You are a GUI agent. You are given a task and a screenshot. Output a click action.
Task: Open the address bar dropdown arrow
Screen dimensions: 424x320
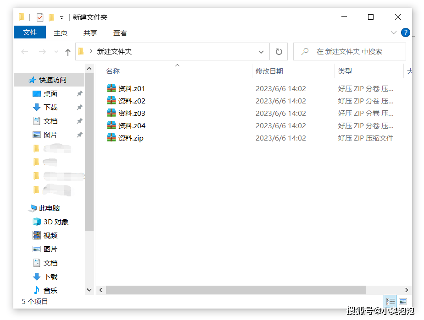coord(261,51)
